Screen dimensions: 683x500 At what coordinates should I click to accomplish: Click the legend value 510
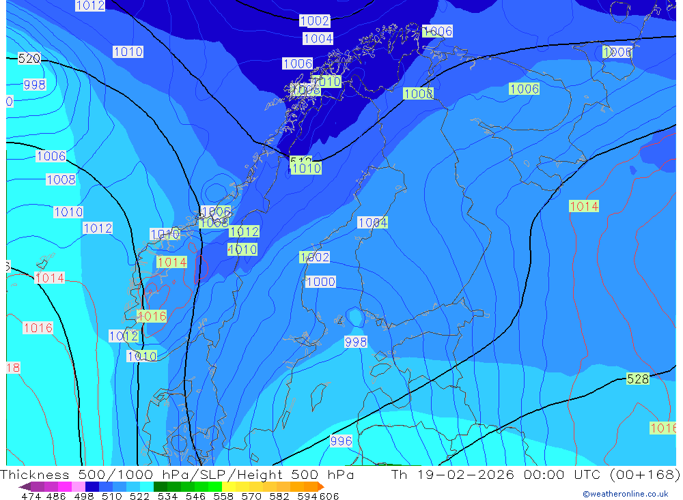pyautogui.click(x=111, y=497)
